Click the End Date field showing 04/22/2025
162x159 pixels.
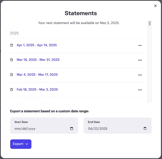(118, 126)
